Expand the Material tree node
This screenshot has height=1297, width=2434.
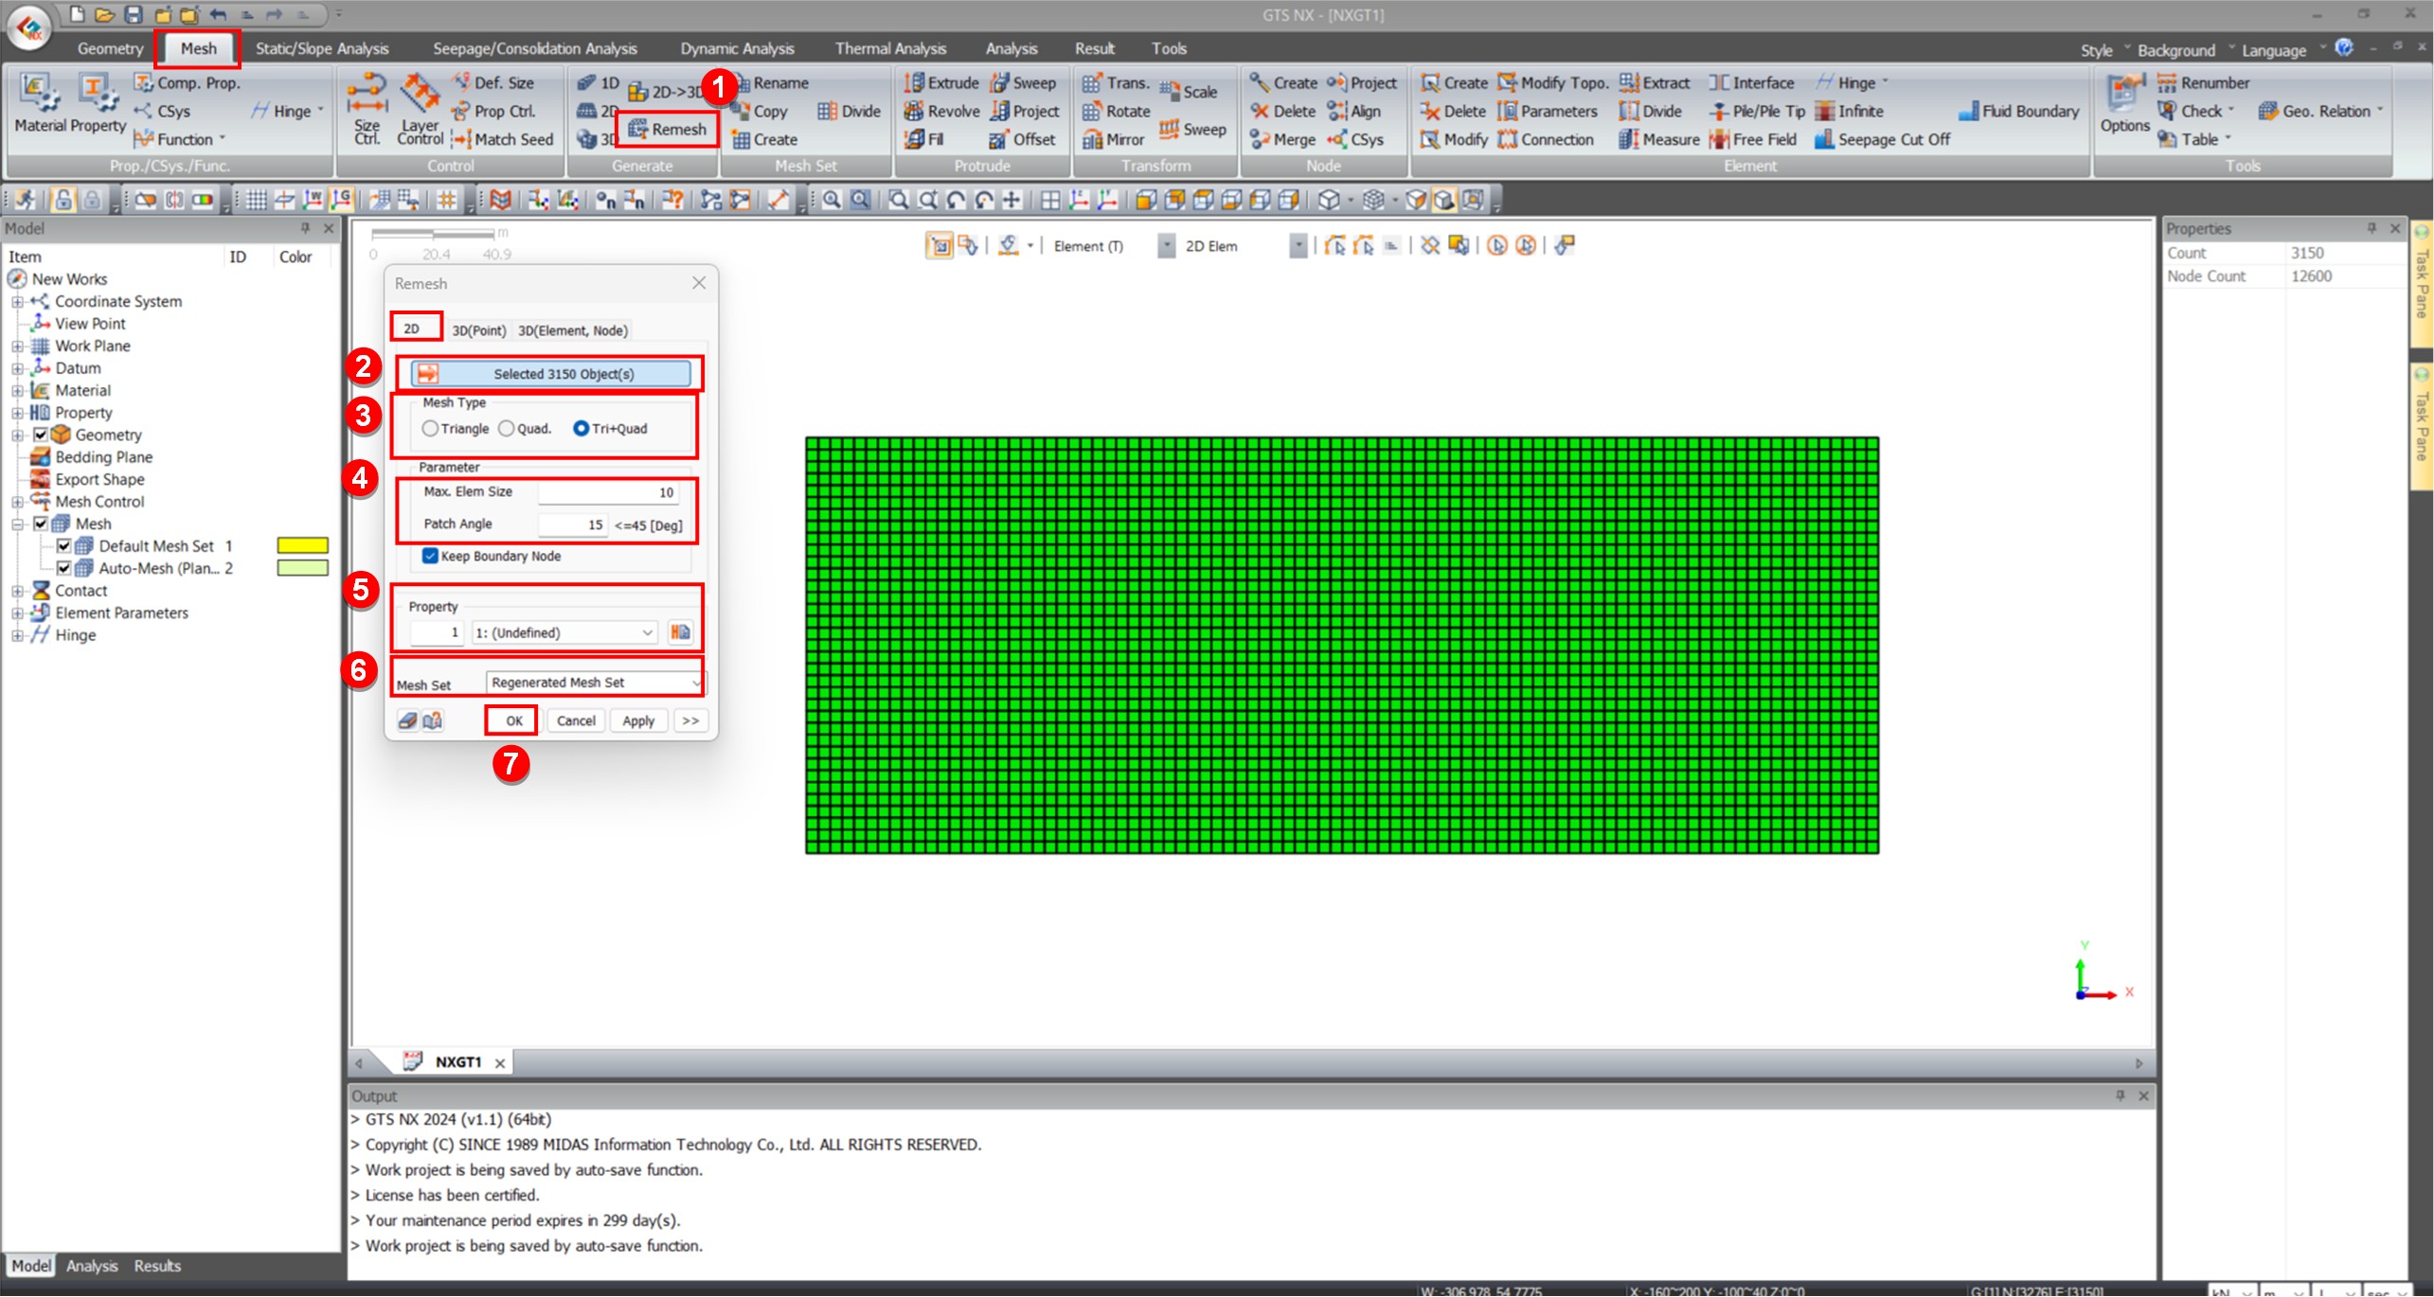17,391
